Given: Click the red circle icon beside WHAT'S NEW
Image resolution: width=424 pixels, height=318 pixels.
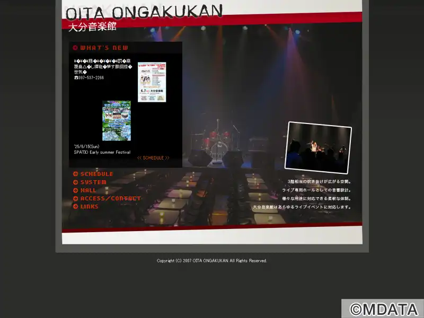Looking at the screenshot, I should pos(75,48).
